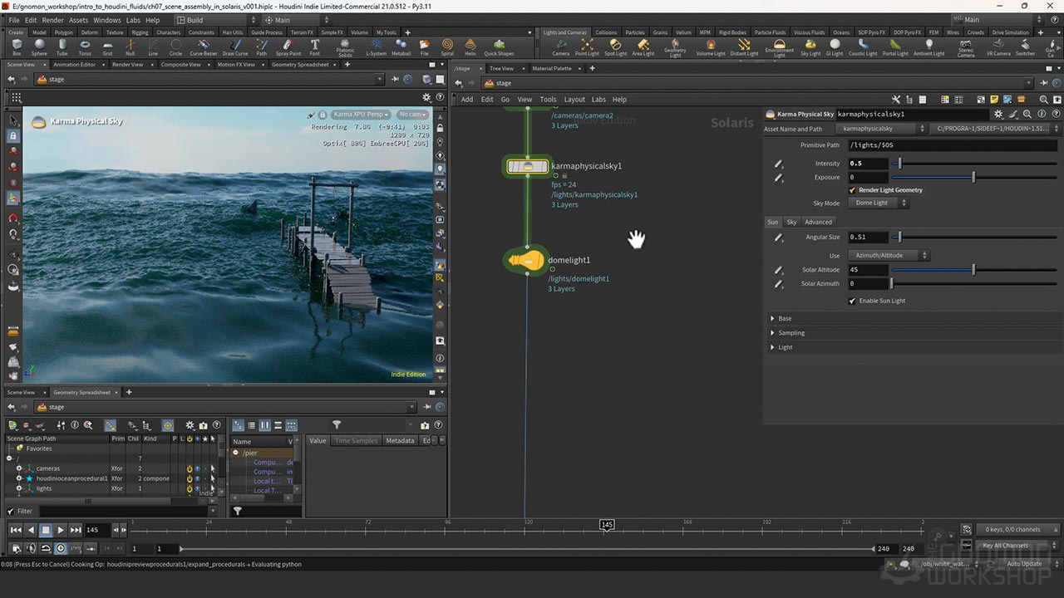This screenshot has width=1064, height=598.
Task: Click the Torus shelf tool icon
Action: point(85,47)
